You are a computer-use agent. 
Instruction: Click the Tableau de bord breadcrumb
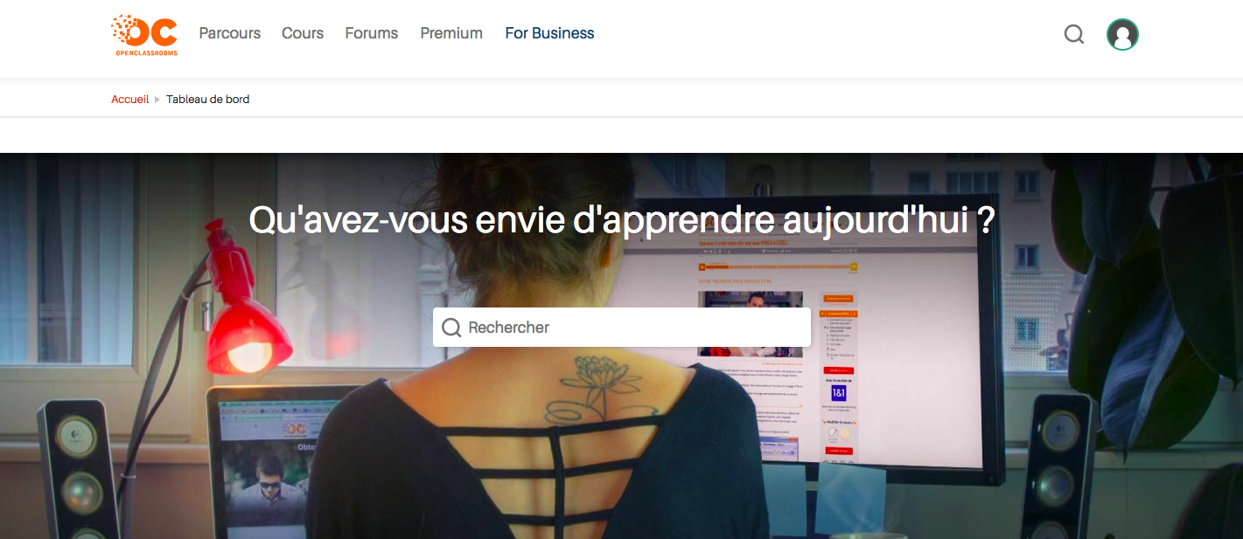208,100
